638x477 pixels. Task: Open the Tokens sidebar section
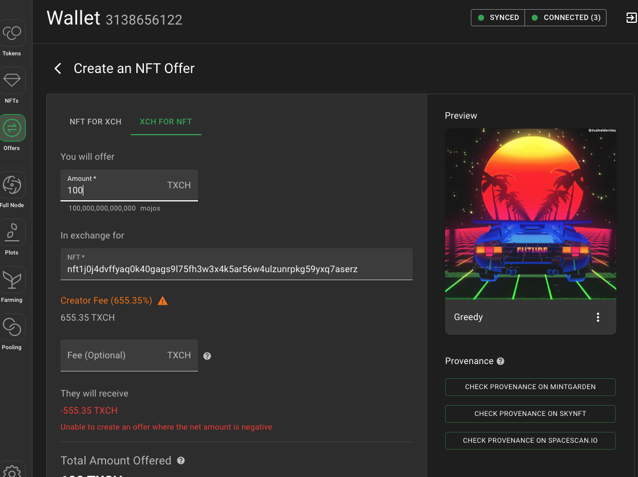(x=12, y=39)
